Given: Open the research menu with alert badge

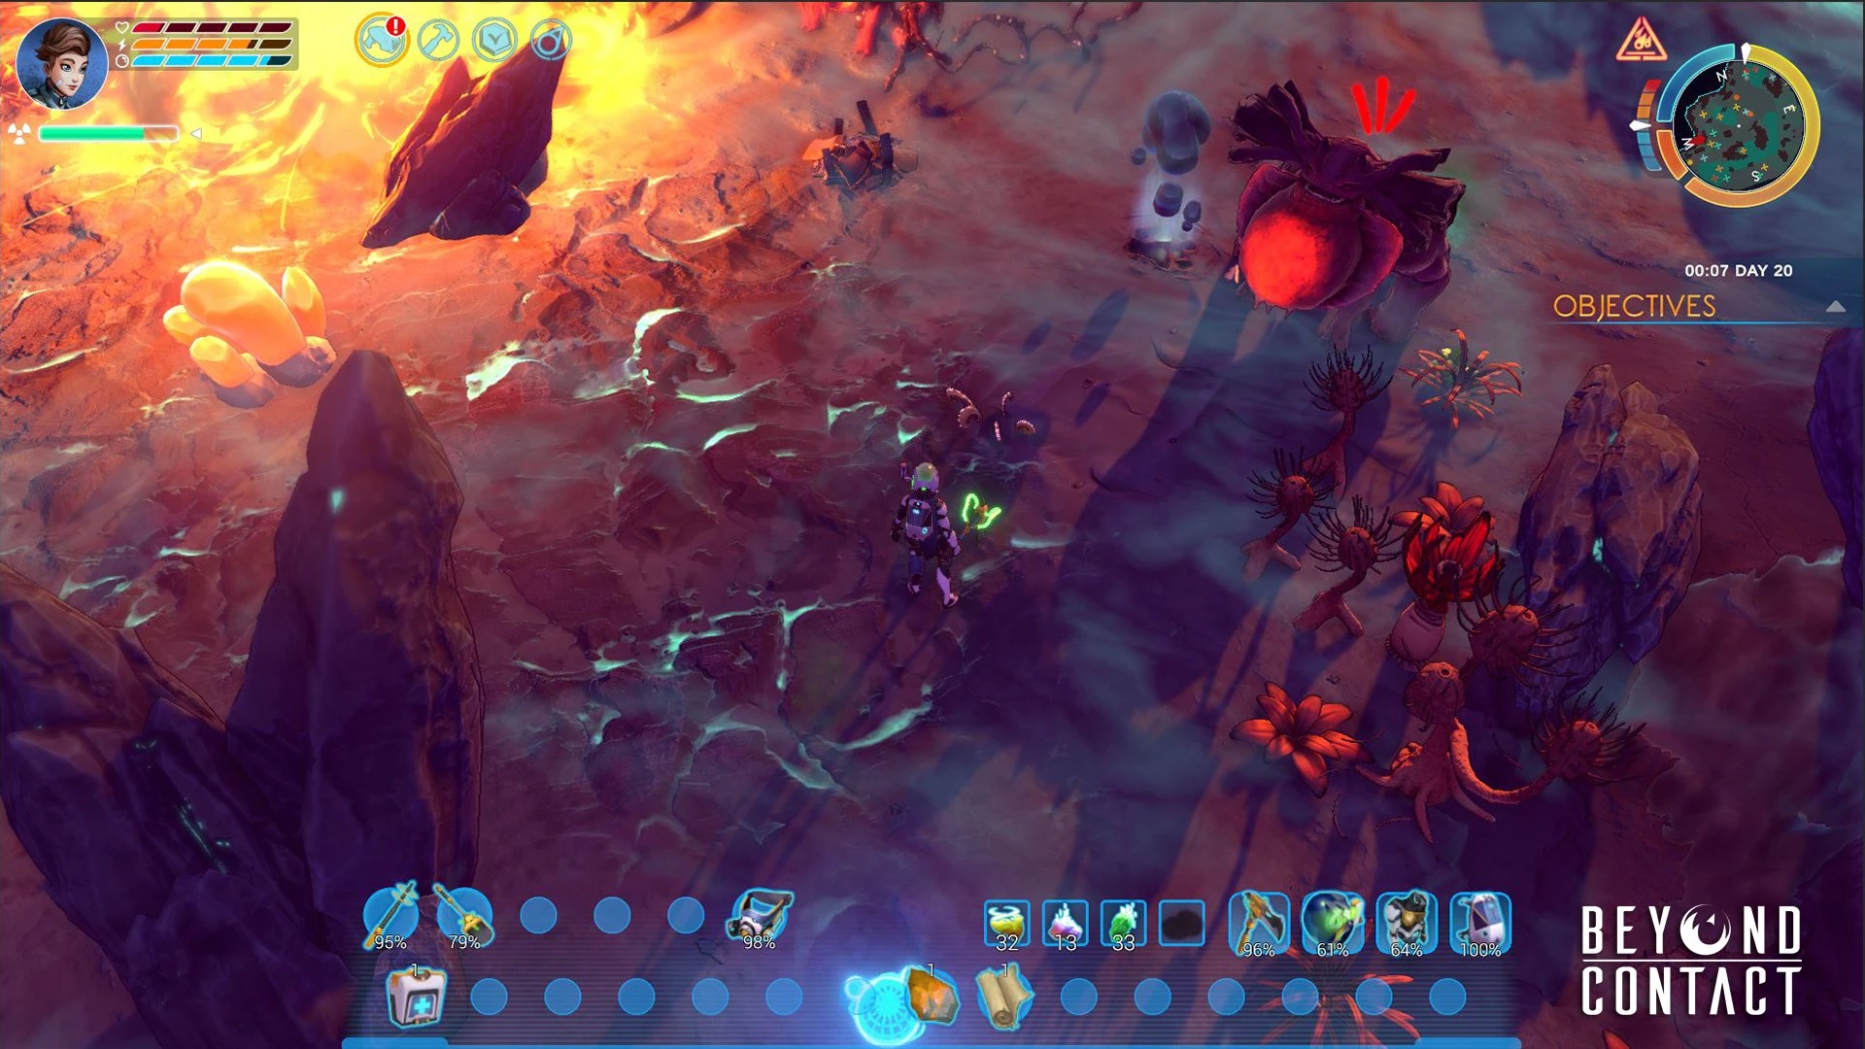Looking at the screenshot, I should pos(381,41).
